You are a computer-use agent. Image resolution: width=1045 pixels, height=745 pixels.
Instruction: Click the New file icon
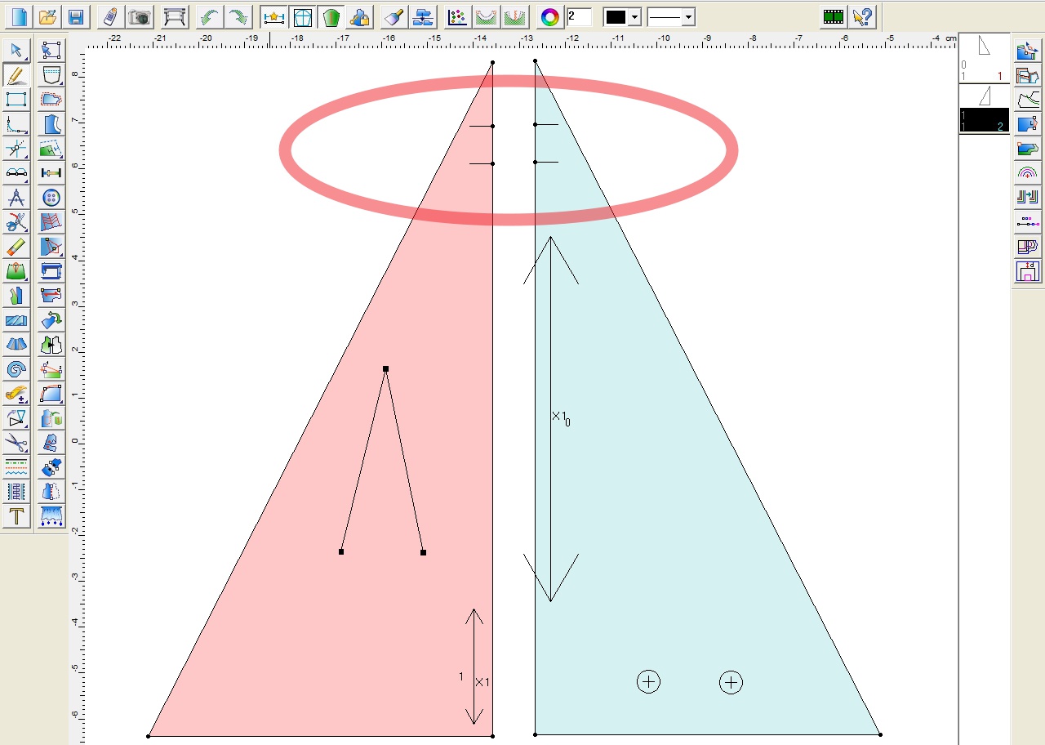click(20, 16)
